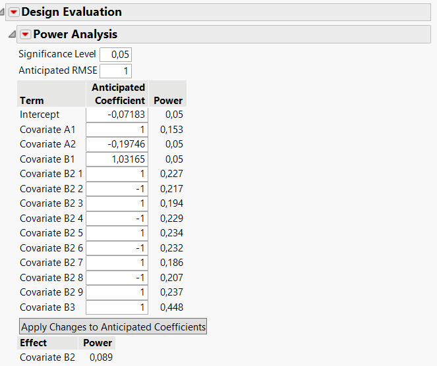
Task: Collapse the Design Evaluation outline disclosure triangle
Action: (2, 12)
